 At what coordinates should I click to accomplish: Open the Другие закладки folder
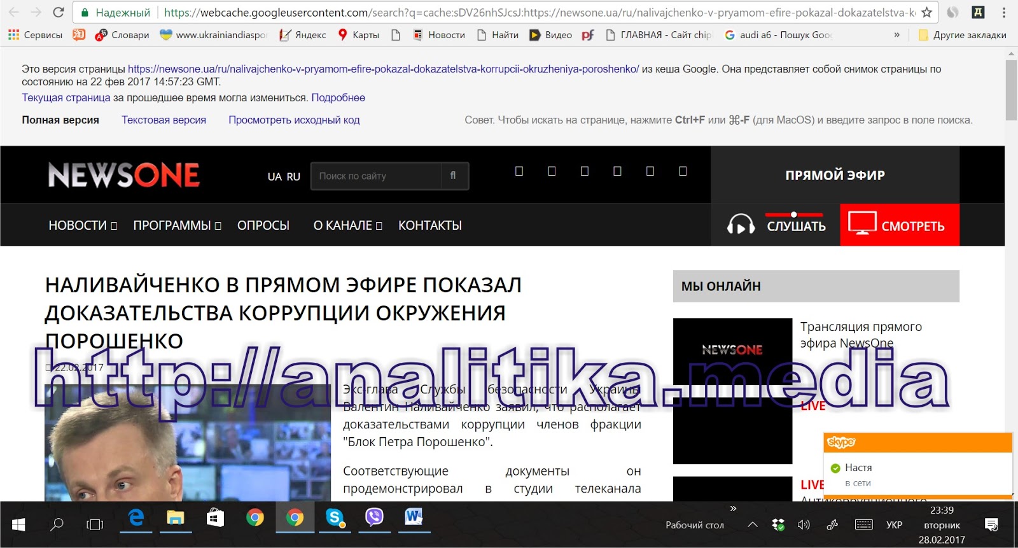click(x=962, y=35)
